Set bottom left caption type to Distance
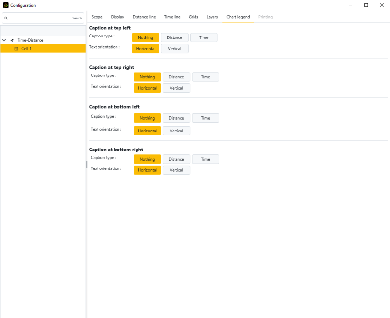The image size is (390, 318). tap(176, 118)
